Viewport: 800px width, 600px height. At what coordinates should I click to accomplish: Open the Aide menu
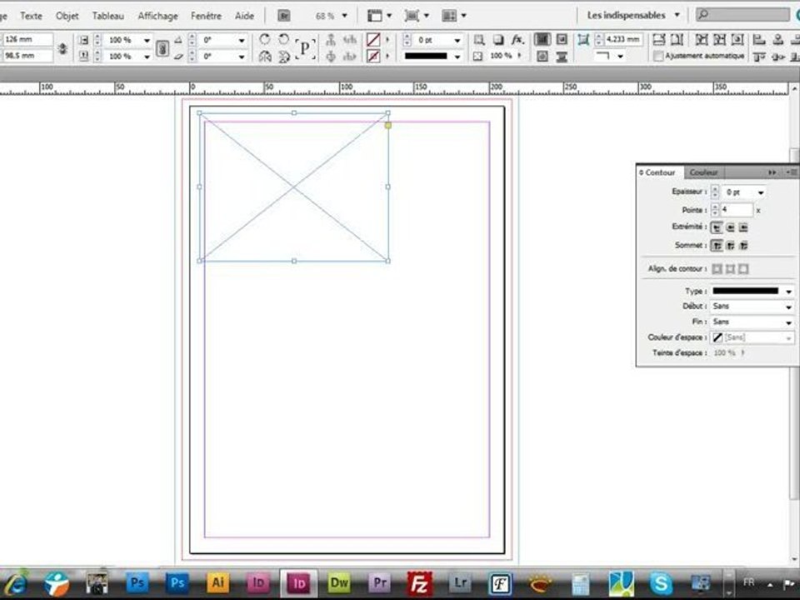tap(244, 16)
